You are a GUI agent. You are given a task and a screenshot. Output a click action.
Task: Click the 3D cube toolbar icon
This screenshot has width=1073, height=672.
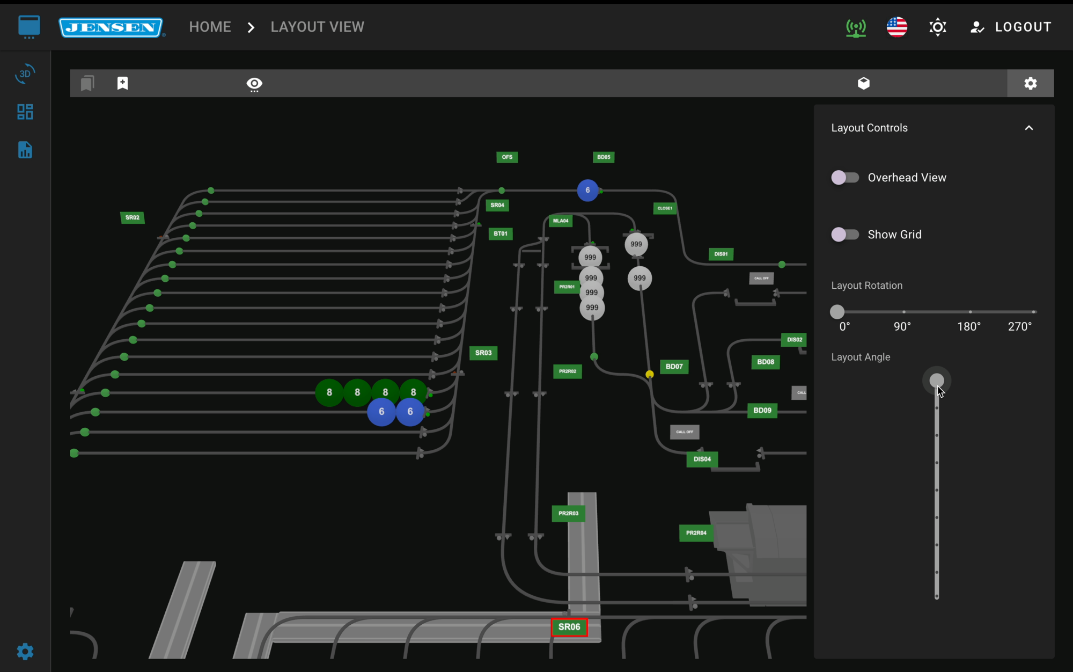pos(863,83)
